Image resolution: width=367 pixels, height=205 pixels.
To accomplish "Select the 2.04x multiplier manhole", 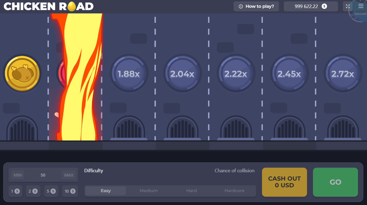I will (182, 74).
